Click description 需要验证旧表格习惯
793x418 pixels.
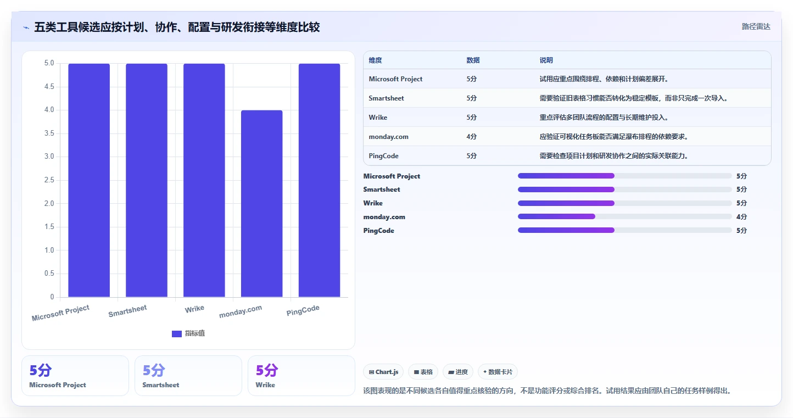634,98
